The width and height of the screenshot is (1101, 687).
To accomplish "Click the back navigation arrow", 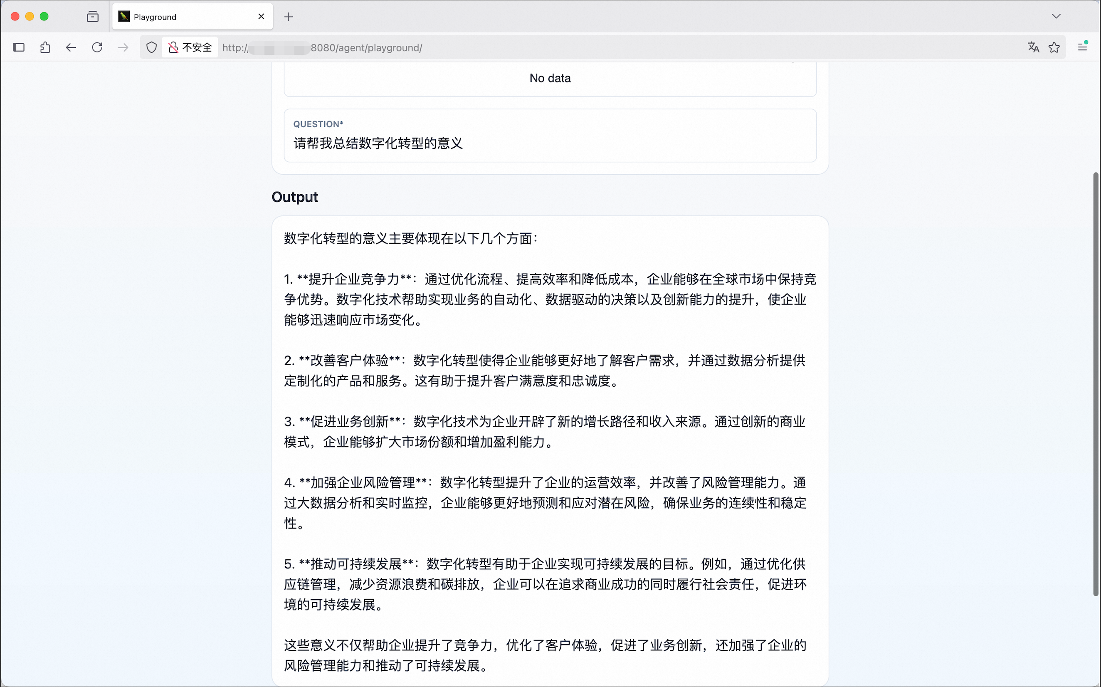I will [x=71, y=47].
